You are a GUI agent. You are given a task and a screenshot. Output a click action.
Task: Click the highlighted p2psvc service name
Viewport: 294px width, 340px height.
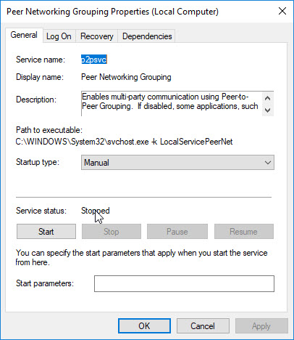click(94, 60)
